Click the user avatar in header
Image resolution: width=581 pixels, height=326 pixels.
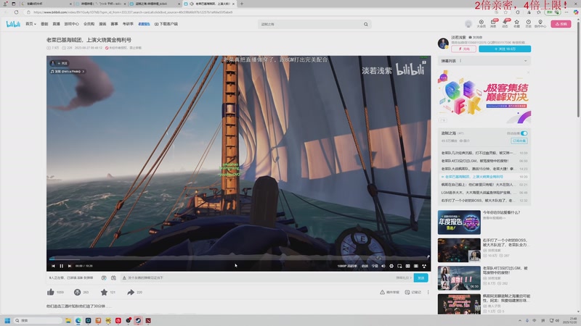[468, 24]
